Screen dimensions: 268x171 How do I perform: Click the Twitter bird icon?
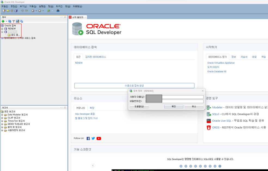(93, 138)
